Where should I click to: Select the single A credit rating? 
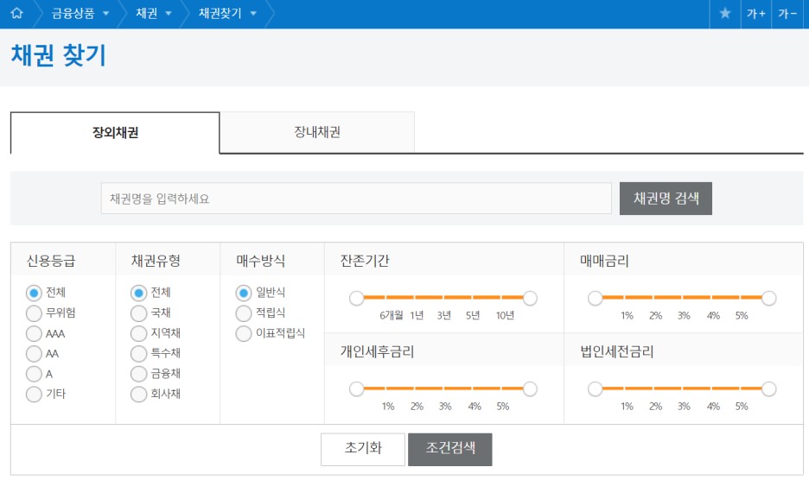[x=34, y=374]
